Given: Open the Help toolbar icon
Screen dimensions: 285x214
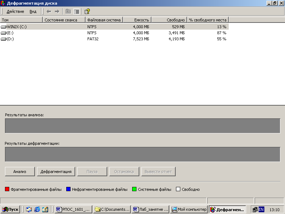Looking at the screenshot, I should click(x=87, y=11).
